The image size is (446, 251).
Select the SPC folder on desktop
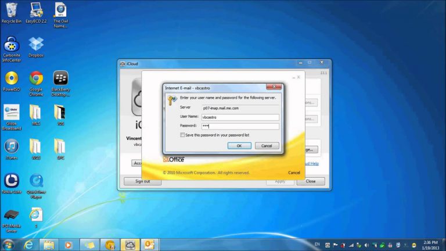(x=60, y=149)
